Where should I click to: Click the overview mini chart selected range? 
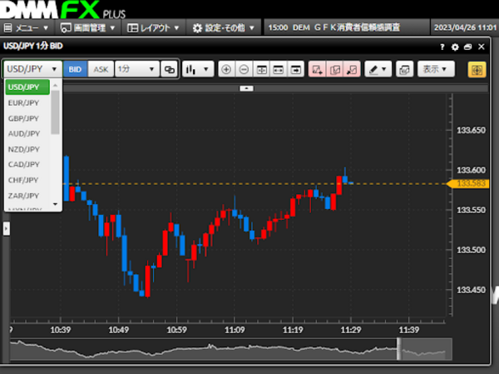click(x=426, y=349)
